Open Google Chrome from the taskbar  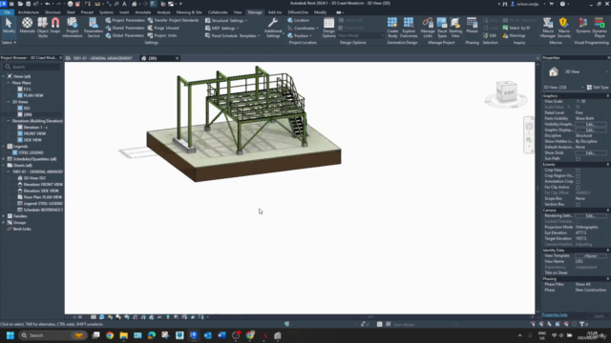(110, 335)
